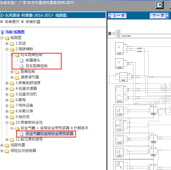
Task: Expand all menus with 菜单展开
Action: [x=12, y=22]
